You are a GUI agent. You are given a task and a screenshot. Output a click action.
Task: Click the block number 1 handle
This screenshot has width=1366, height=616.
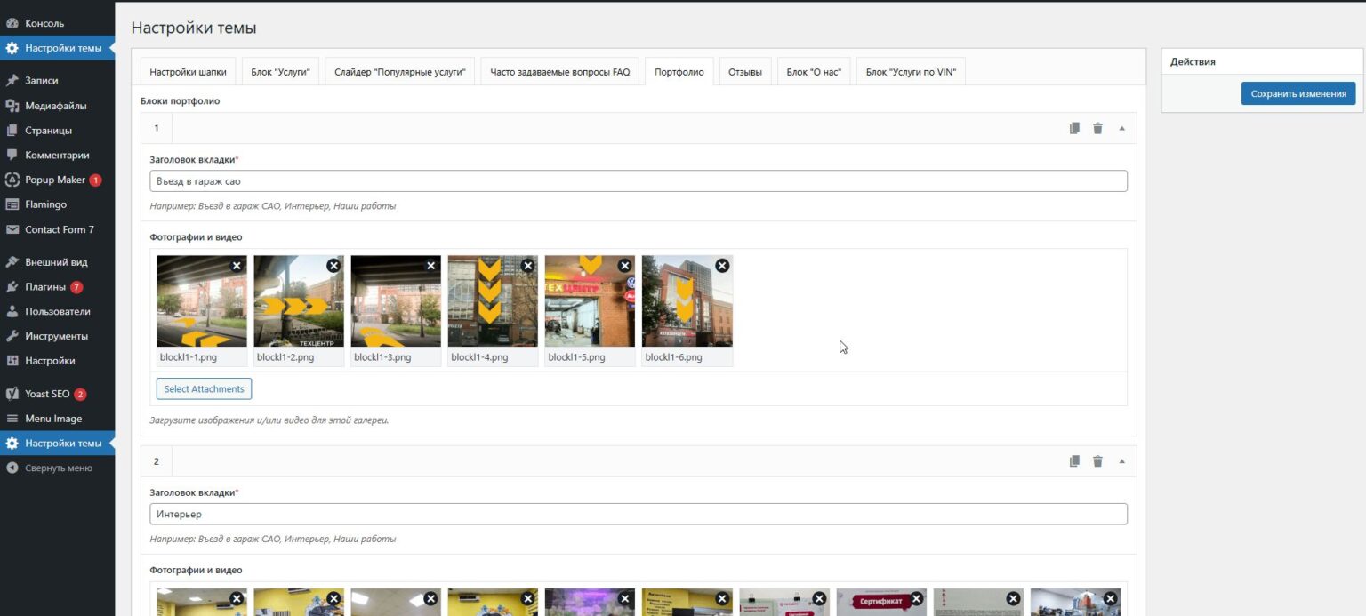pos(157,128)
